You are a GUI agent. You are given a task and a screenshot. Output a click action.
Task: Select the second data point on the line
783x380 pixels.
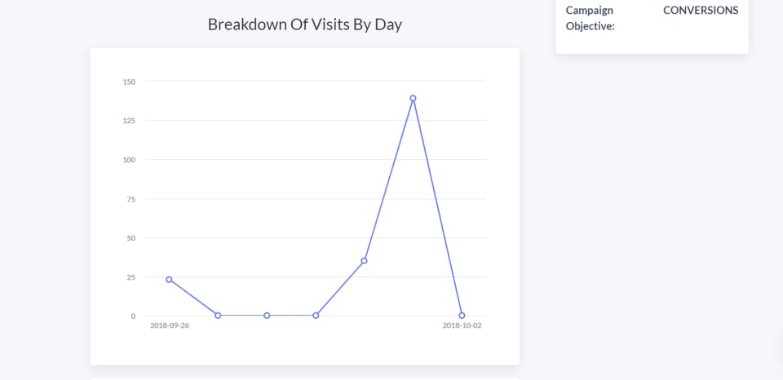click(218, 316)
